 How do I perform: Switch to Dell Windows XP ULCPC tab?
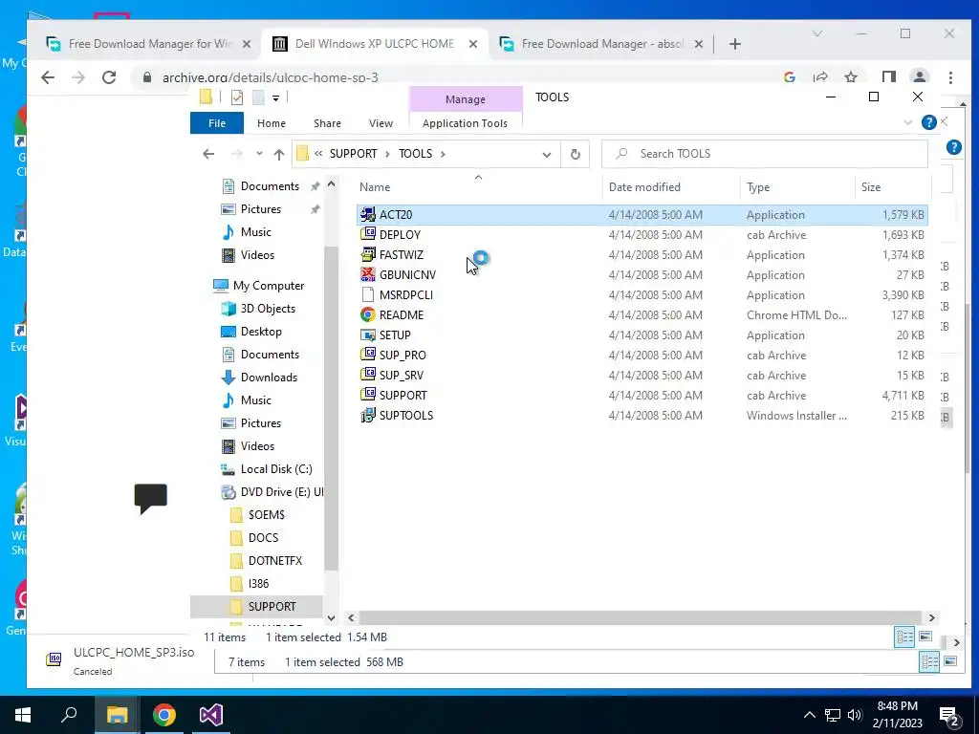[375, 44]
